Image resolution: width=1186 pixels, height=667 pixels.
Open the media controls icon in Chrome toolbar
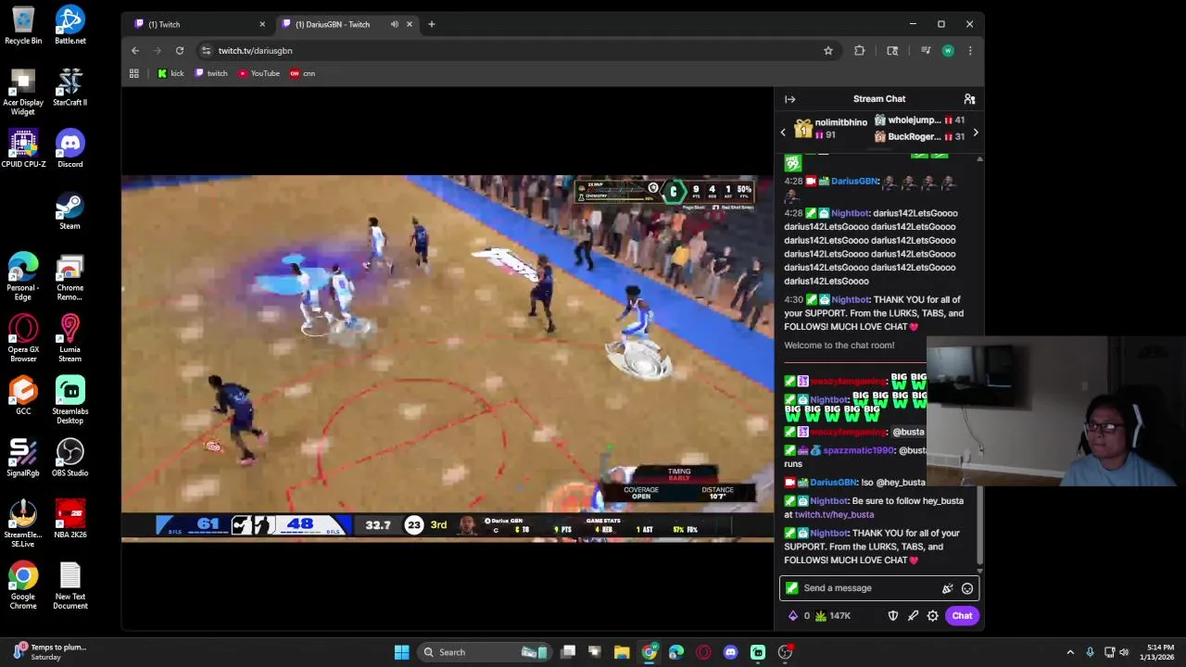[x=925, y=51]
